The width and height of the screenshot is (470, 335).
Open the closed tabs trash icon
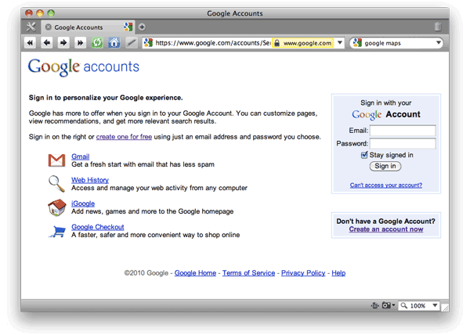point(438,27)
